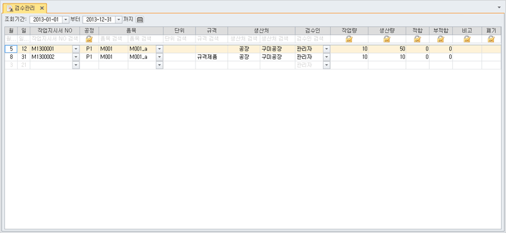Open 관리자 inspector dropdown in M1300002 row
This screenshot has height=233, width=506.
point(326,57)
